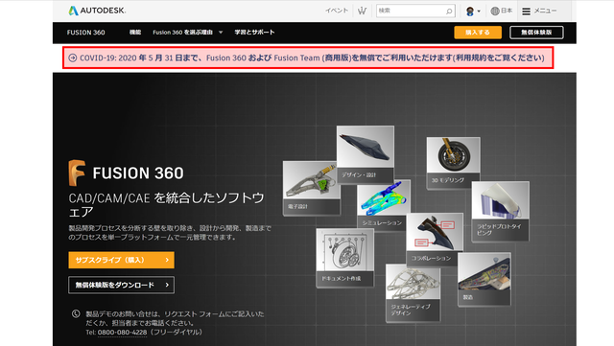Click the globe language icon
Image resolution: width=614 pixels, height=346 pixels.
[495, 11]
